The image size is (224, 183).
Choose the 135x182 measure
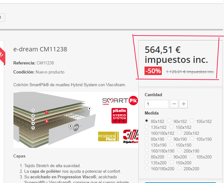(147, 126)
